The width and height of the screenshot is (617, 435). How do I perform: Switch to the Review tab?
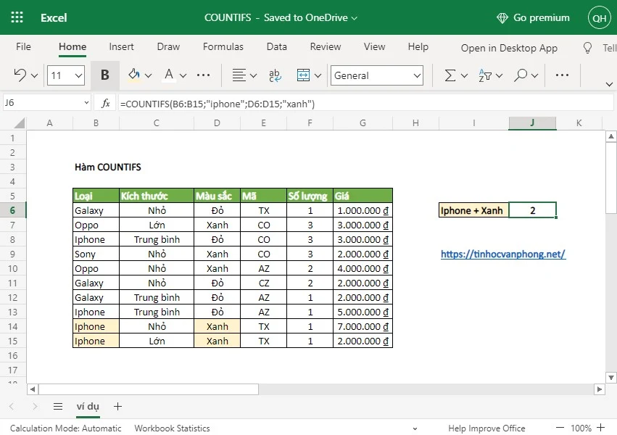tap(326, 46)
